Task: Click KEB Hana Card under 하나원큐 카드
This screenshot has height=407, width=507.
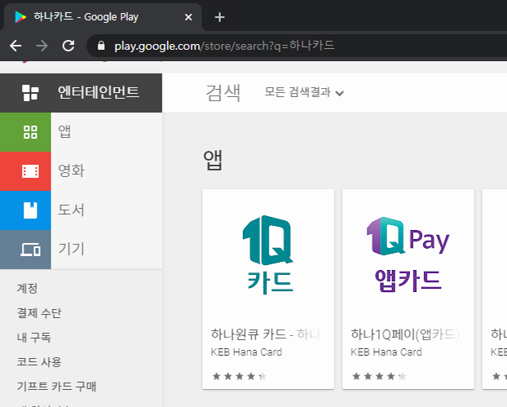Action: pyautogui.click(x=246, y=352)
